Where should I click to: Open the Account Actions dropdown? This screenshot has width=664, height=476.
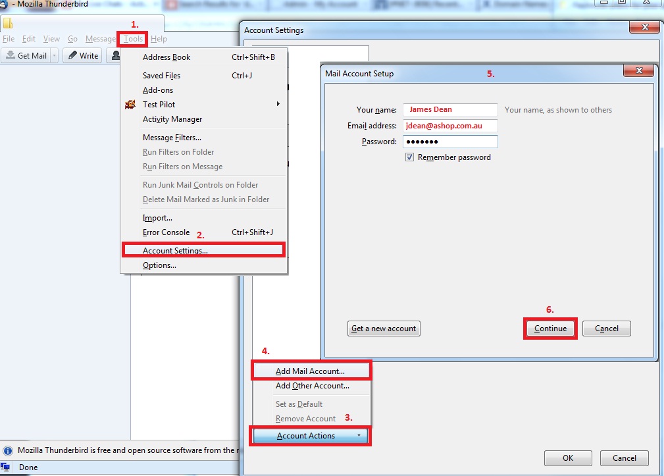point(311,436)
